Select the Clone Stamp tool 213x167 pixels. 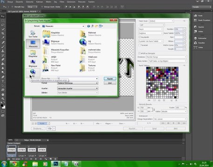click(3, 51)
